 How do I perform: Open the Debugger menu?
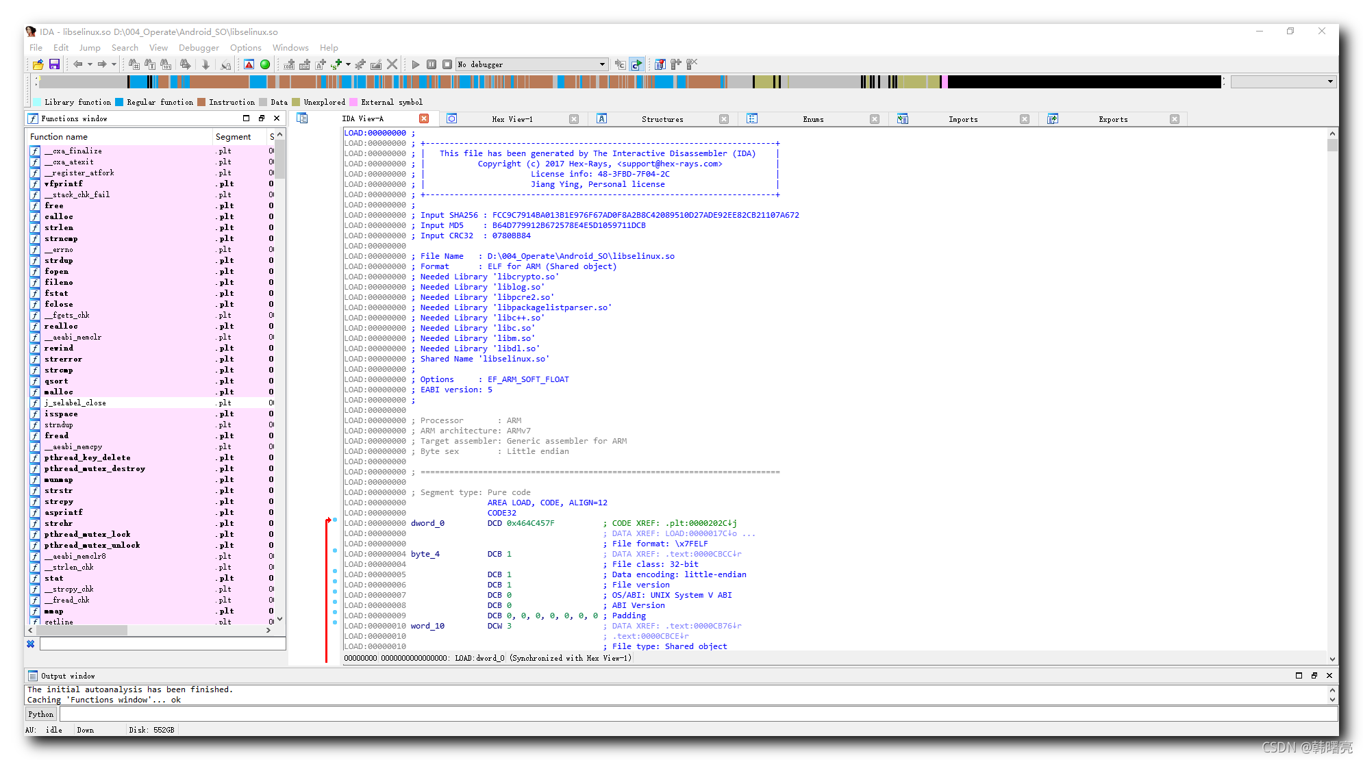point(199,48)
